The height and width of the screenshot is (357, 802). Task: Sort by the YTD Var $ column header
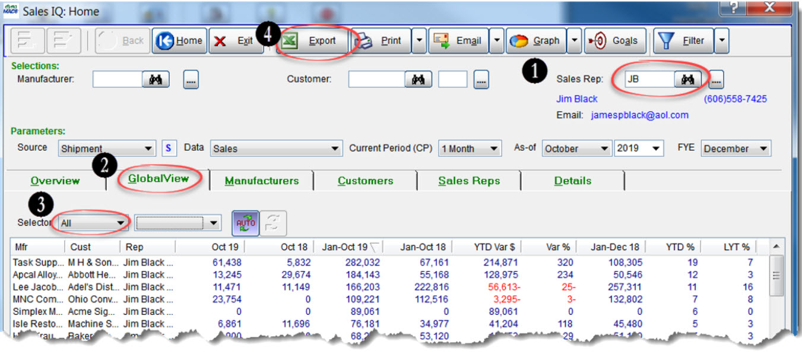pyautogui.click(x=487, y=247)
